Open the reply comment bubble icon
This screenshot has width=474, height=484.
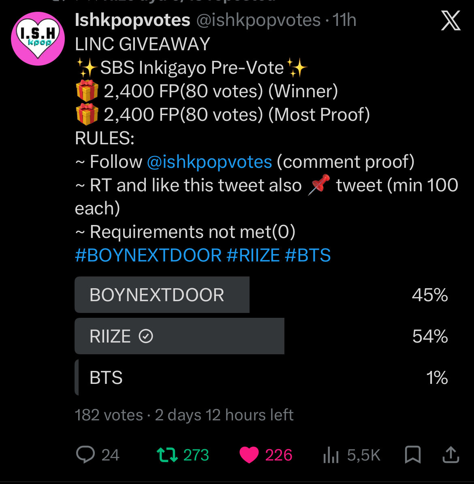(x=85, y=455)
